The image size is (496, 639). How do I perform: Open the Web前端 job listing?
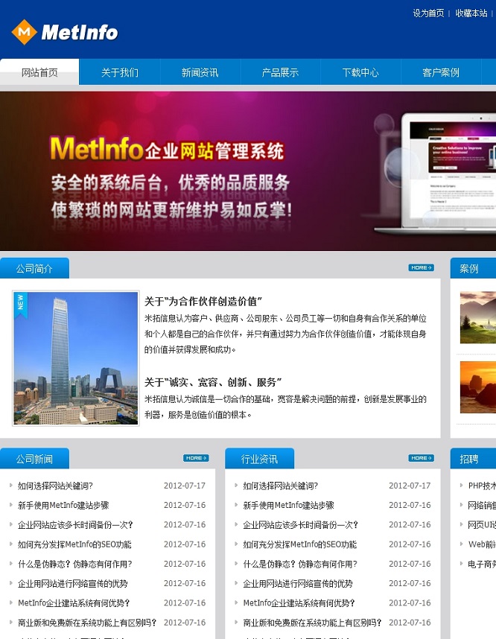482,544
